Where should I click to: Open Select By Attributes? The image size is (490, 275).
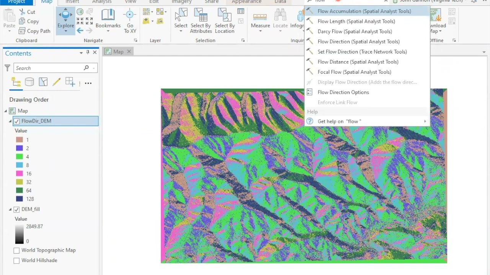coord(201,21)
